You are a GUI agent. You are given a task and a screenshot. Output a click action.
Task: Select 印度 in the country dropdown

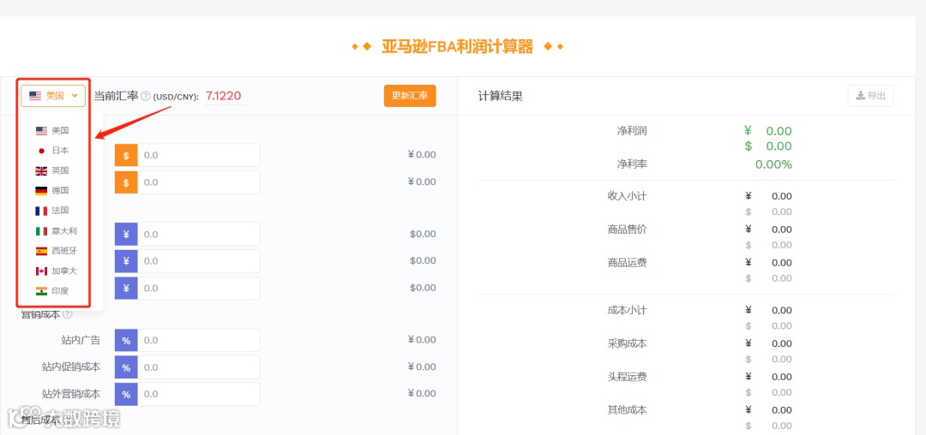click(59, 291)
